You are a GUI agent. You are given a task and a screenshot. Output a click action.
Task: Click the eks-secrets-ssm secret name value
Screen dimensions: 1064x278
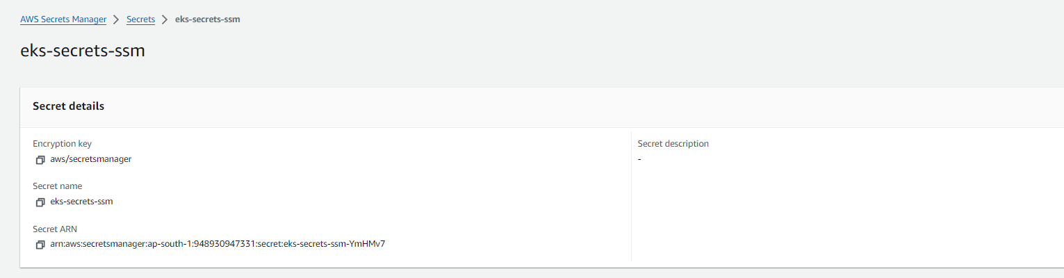[82, 202]
